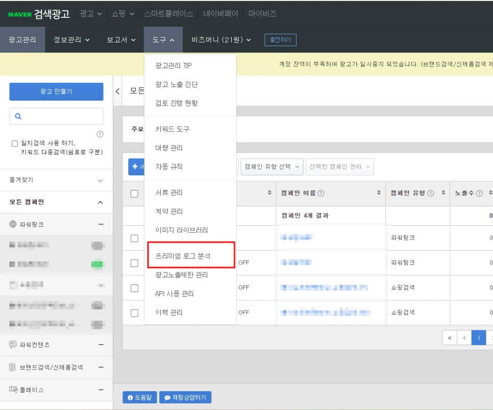Click the 충전하기 button

(x=281, y=40)
